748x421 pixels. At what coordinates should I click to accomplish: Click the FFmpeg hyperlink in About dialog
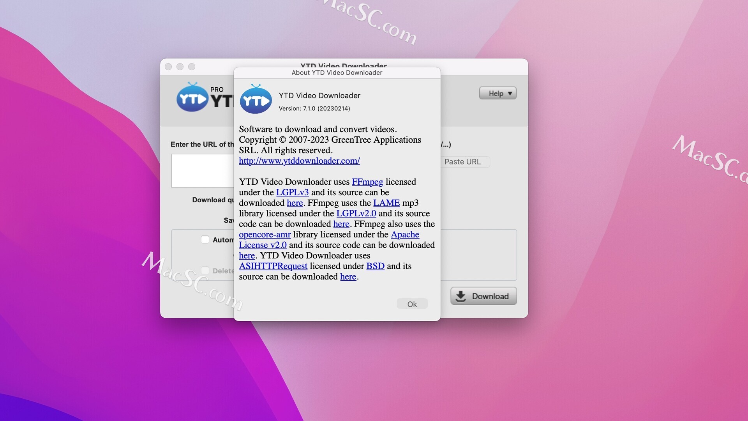pos(367,181)
